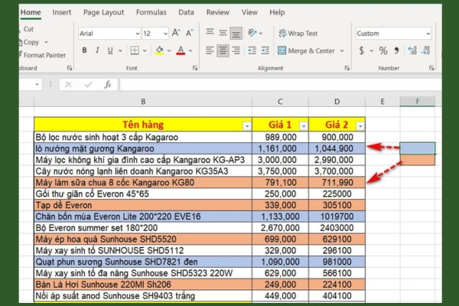Viewport: 459px width, 306px height.
Task: Confirm formula entry checkmark icon
Action: click(x=89, y=85)
